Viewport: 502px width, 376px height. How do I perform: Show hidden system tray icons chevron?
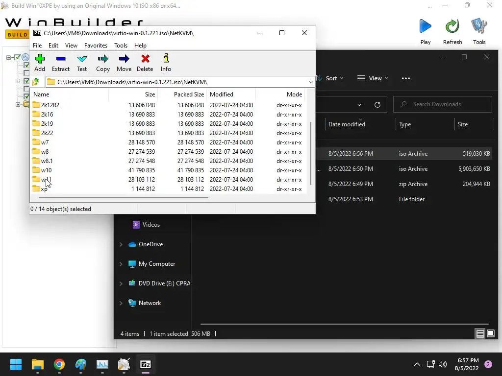(x=417, y=364)
